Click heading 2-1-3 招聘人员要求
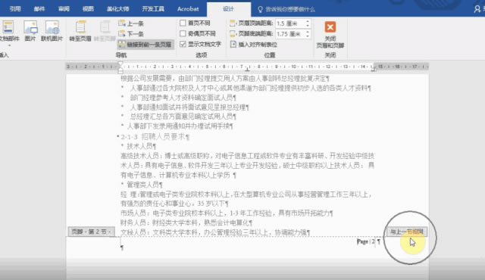The width and height of the screenshot is (485, 280). coord(155,136)
